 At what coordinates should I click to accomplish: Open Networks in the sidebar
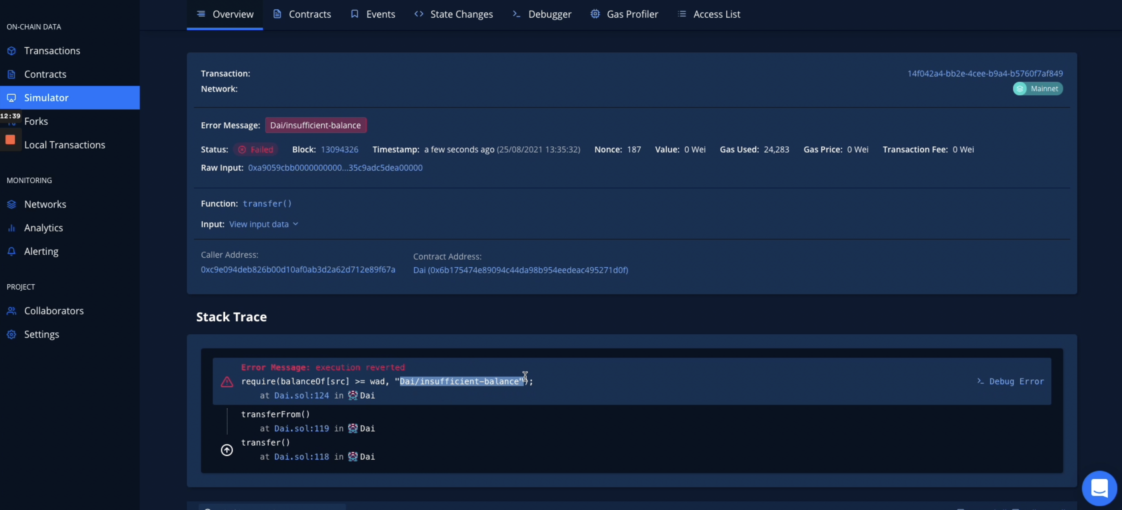pos(45,204)
